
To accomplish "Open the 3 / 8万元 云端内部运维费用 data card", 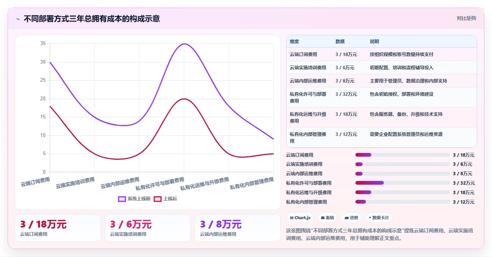I will click(x=238, y=228).
